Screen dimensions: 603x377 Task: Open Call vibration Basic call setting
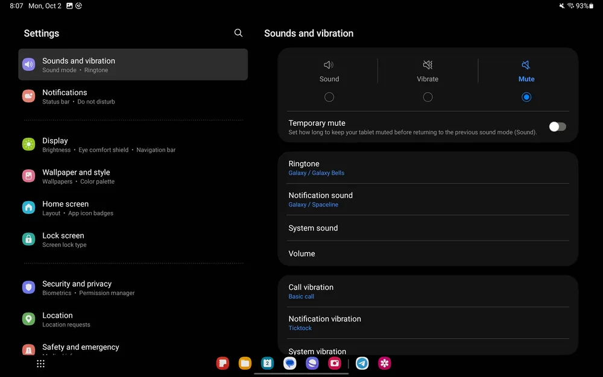428,291
